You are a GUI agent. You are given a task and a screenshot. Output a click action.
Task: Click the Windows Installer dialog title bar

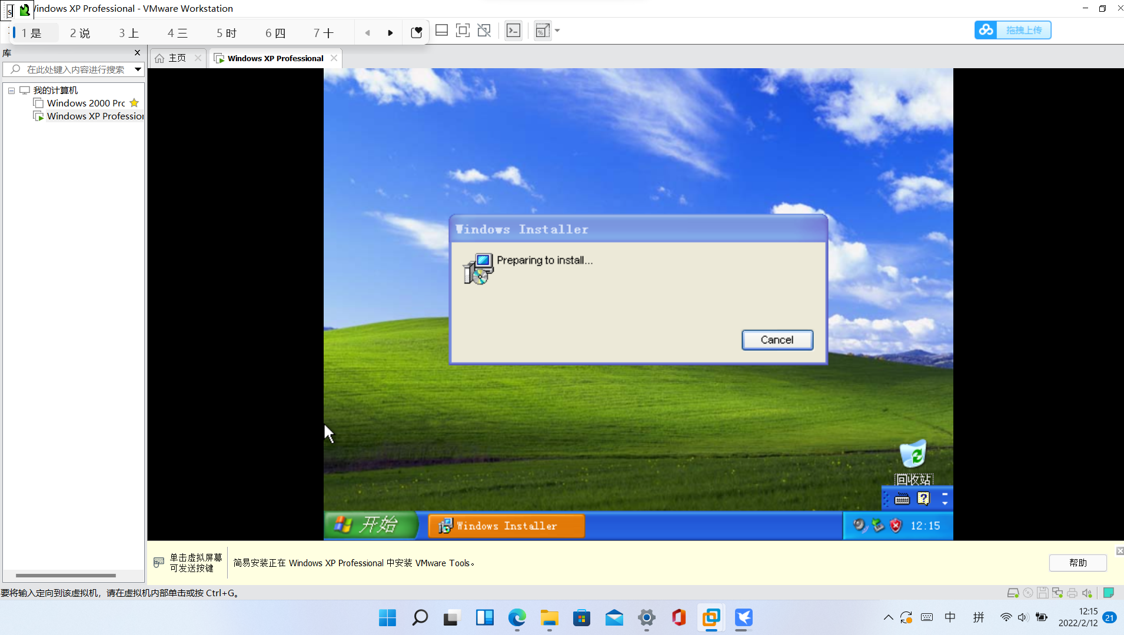[x=638, y=229]
